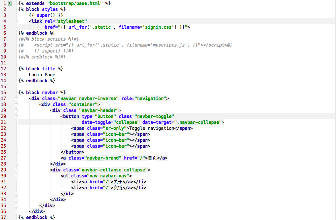Collapse the navbar div fold on line 17
Screen dimensions: 336x220
point(16,99)
